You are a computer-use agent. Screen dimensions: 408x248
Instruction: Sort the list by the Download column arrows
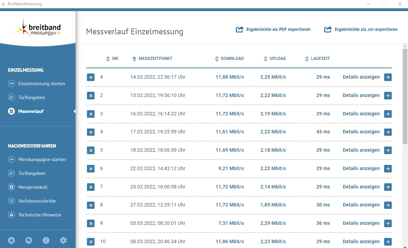pyautogui.click(x=217, y=59)
